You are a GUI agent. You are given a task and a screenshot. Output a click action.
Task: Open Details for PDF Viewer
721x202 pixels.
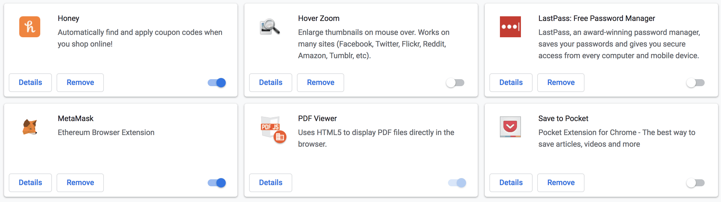(x=271, y=183)
